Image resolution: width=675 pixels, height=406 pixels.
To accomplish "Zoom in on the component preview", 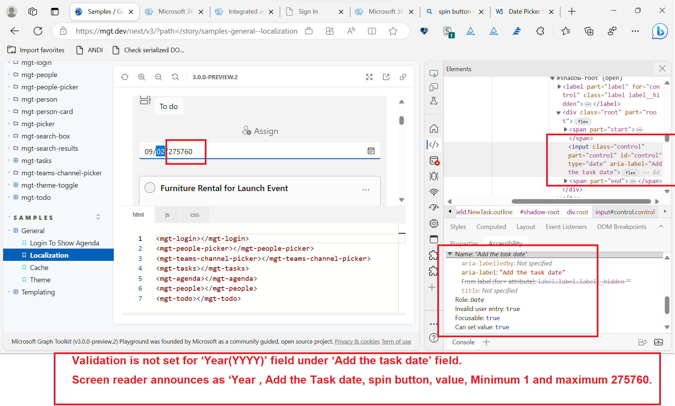I will [142, 77].
